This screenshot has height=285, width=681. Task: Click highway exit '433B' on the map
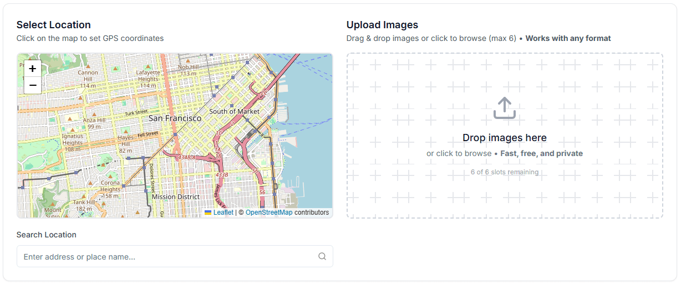(x=222, y=174)
